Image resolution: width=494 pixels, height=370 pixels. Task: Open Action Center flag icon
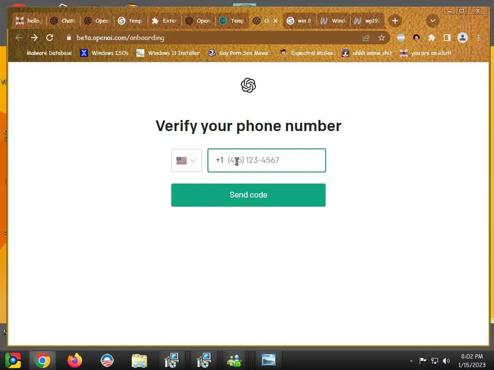(423, 361)
